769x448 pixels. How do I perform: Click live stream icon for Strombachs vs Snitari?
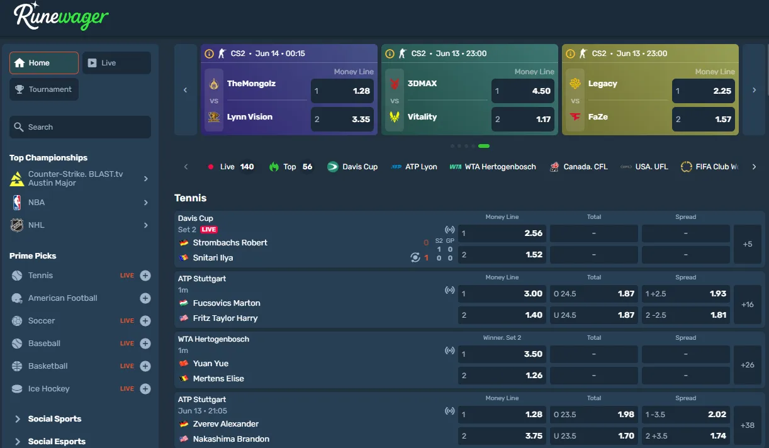pos(449,230)
